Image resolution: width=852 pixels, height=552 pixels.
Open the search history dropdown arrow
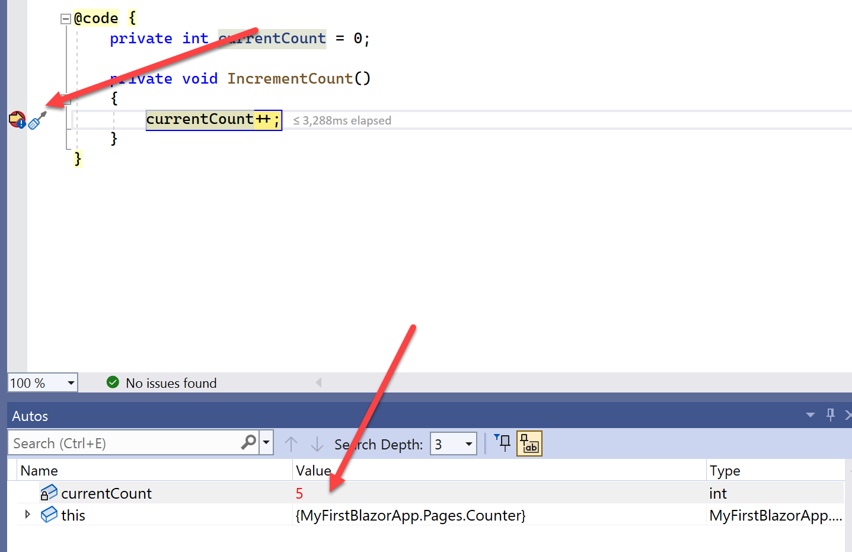pos(266,443)
